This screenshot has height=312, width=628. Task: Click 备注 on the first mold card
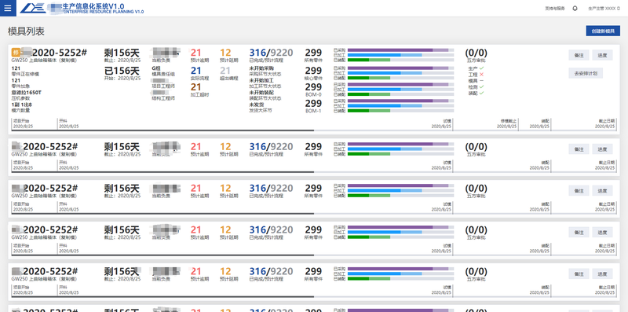click(579, 55)
